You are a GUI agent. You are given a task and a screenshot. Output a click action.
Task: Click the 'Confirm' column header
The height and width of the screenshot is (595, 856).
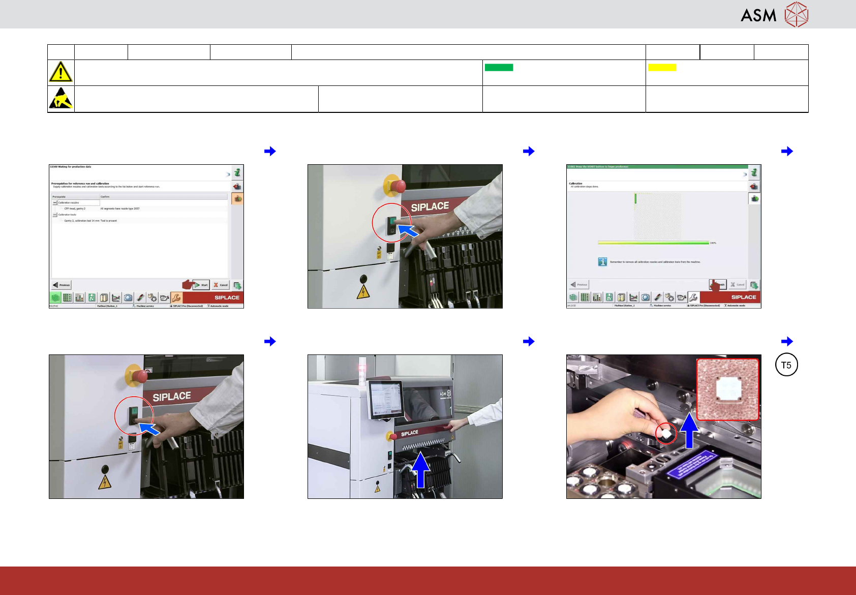click(x=164, y=197)
